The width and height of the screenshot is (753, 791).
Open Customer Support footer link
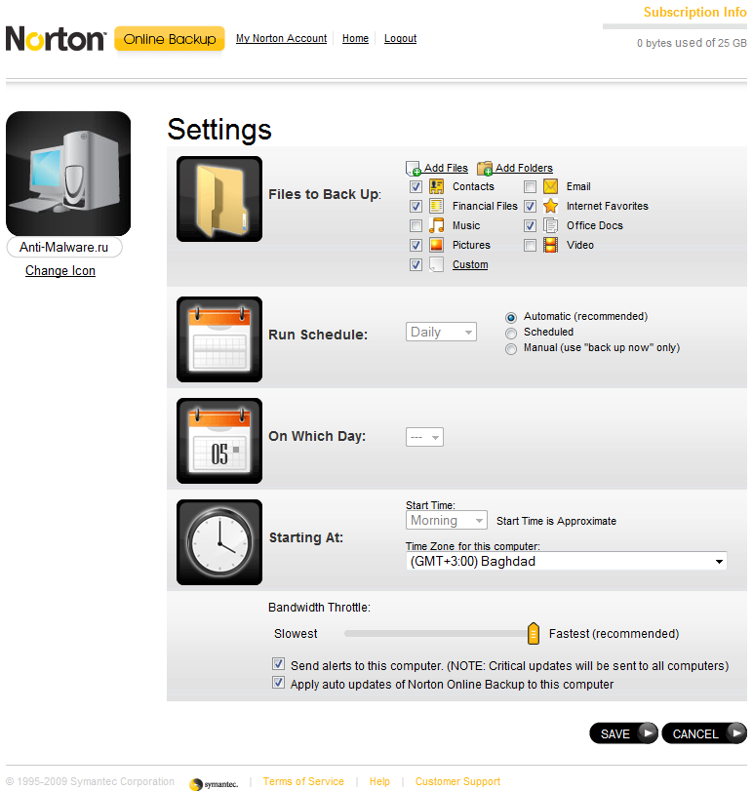[x=457, y=781]
